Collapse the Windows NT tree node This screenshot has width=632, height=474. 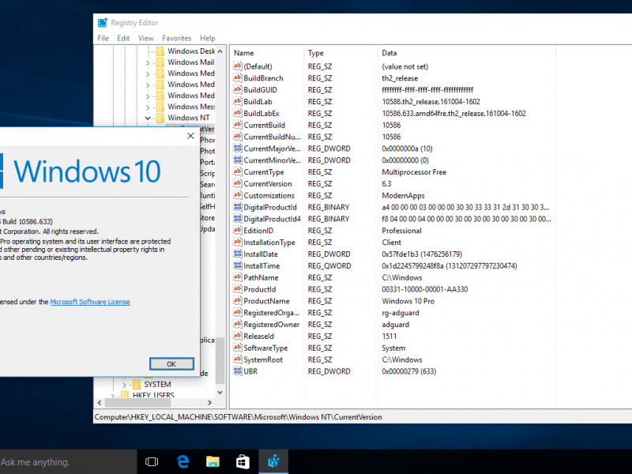tap(148, 118)
